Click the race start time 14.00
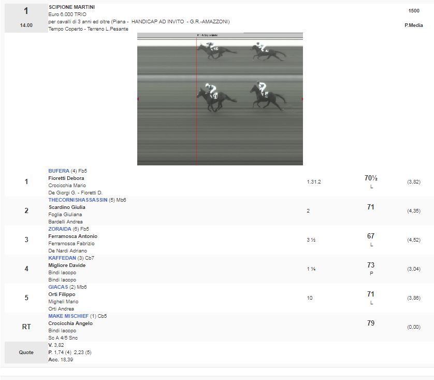Screen dimensions: 434x380 [26, 25]
